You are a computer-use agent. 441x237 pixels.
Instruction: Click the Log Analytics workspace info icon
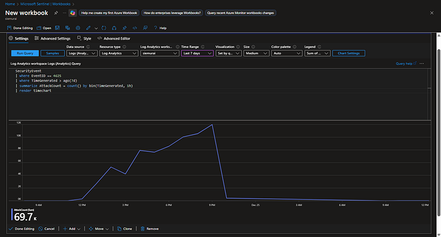178,47
